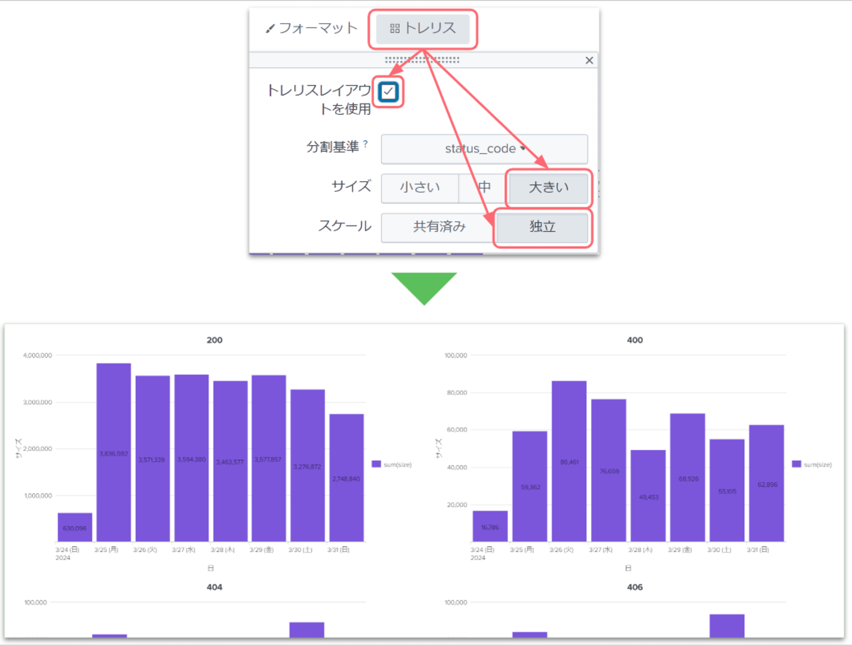Click the 3/29 (金) label in chart 400
The width and height of the screenshot is (852, 645).
coord(679,550)
